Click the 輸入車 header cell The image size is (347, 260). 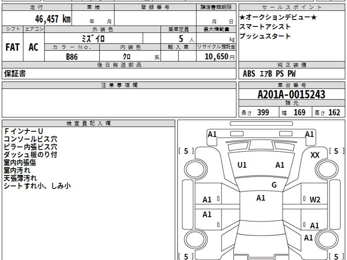point(178,47)
